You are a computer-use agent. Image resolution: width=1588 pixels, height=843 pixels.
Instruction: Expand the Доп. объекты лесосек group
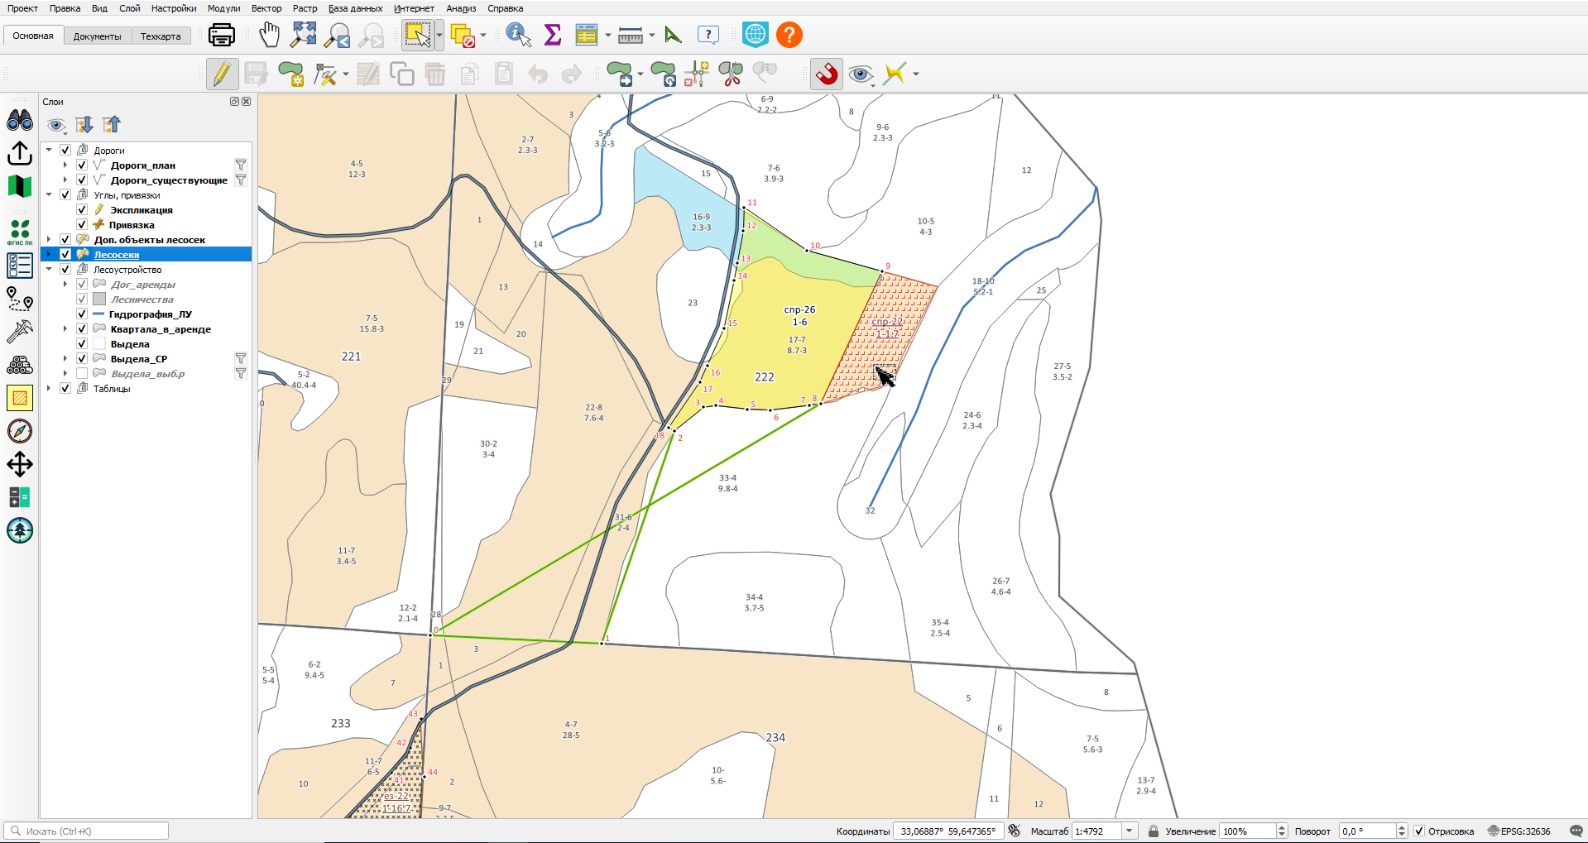pos(49,240)
